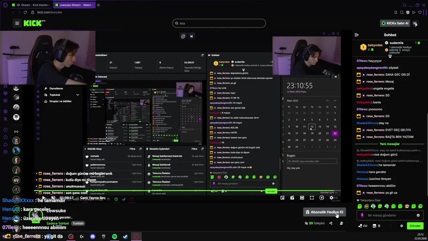Open Steam from the taskbar
The width and height of the screenshot is (428, 241).
125,236
